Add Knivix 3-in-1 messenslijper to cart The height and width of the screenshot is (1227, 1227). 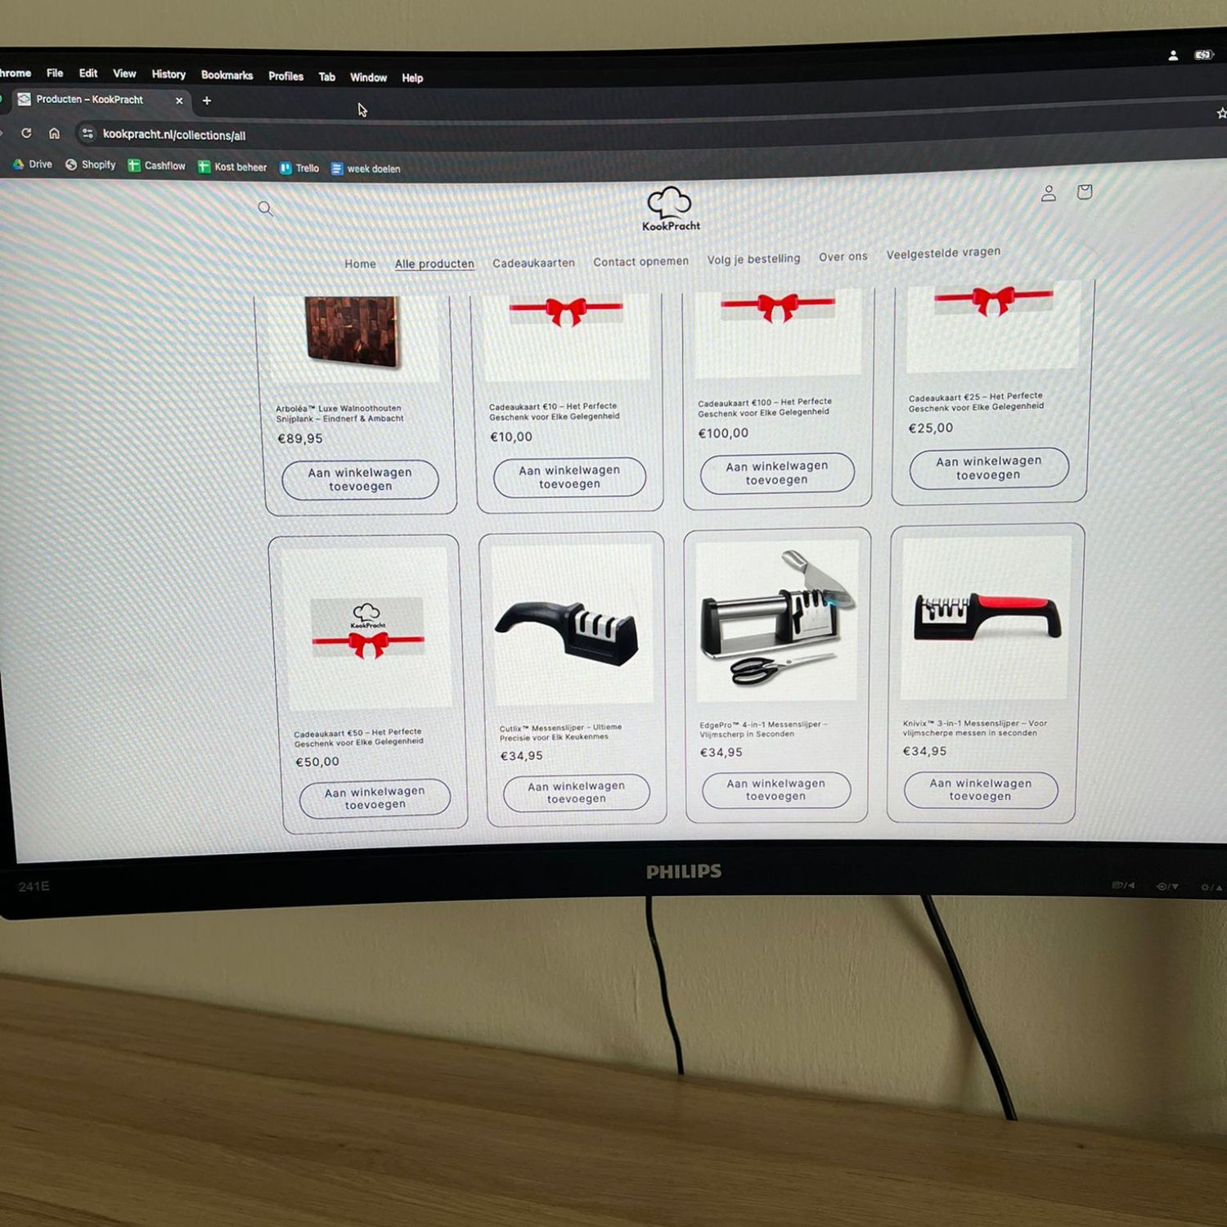(x=981, y=789)
